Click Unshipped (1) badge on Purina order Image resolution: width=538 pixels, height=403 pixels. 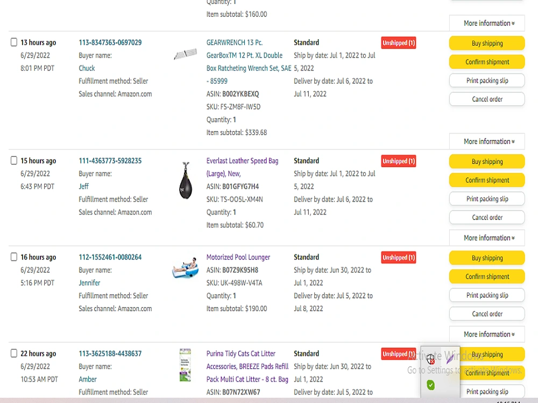pos(399,354)
